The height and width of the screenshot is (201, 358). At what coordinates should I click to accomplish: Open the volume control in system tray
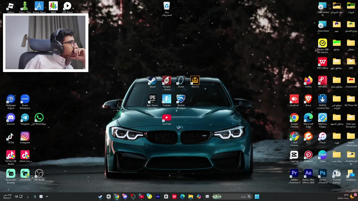click(16, 197)
